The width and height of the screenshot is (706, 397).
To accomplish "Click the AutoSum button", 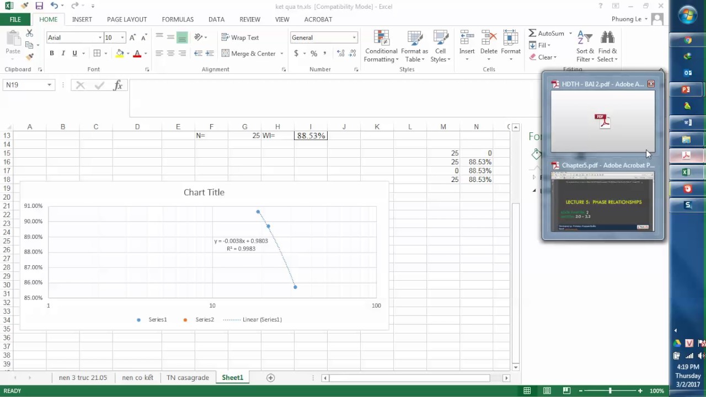I will point(547,34).
